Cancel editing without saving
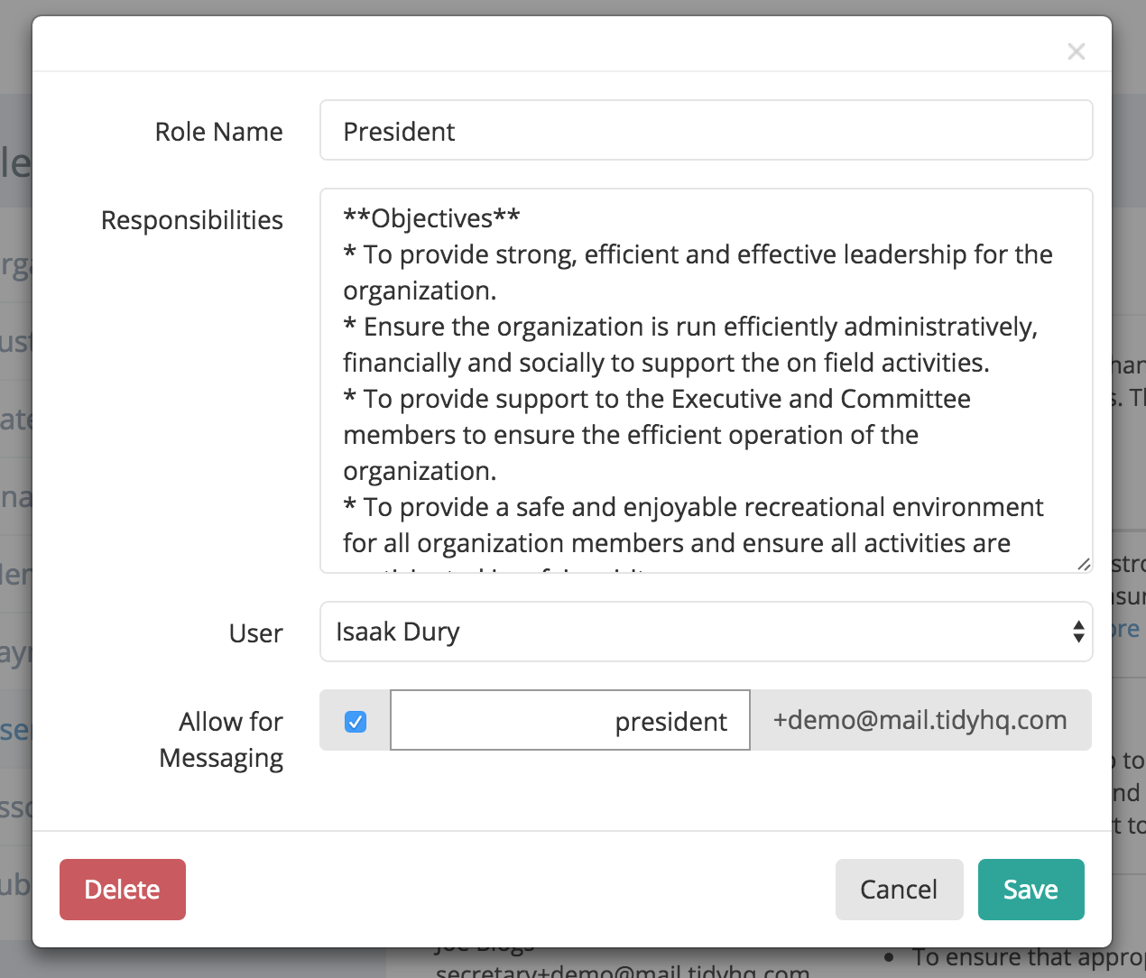Image resolution: width=1146 pixels, height=978 pixels. point(899,890)
